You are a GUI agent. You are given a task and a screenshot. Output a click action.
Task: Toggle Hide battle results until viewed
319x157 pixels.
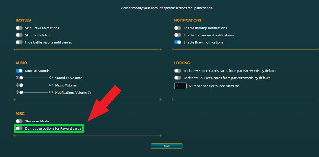19,42
